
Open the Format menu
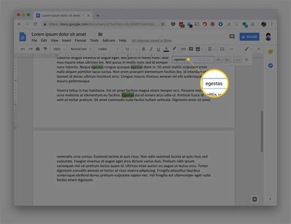80,41
